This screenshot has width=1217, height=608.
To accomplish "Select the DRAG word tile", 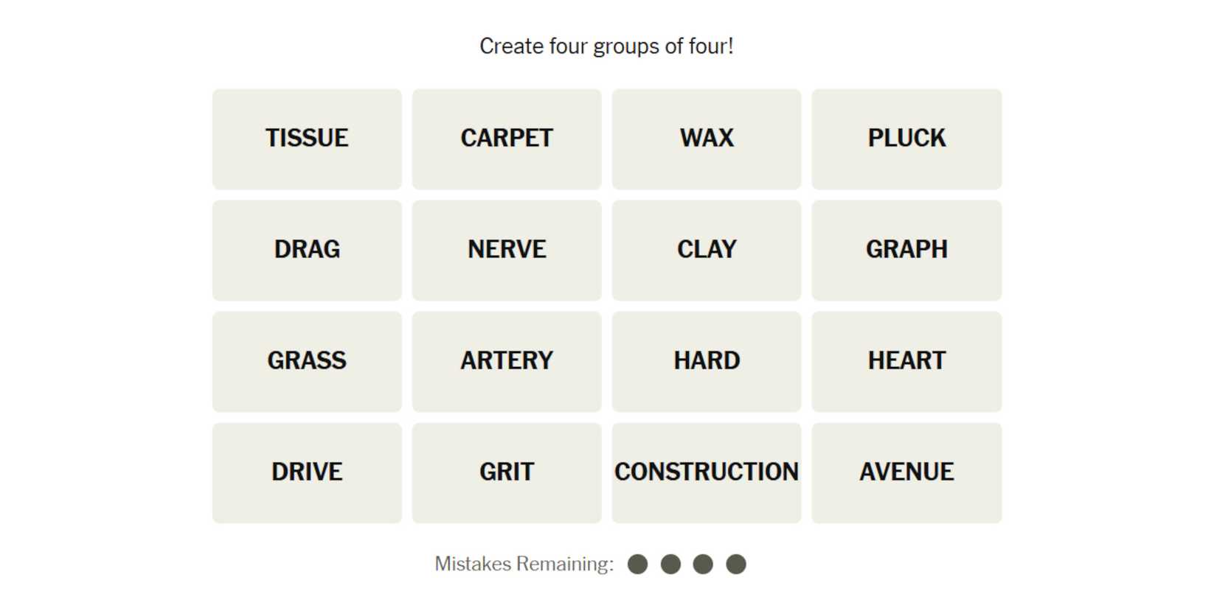I will (307, 250).
